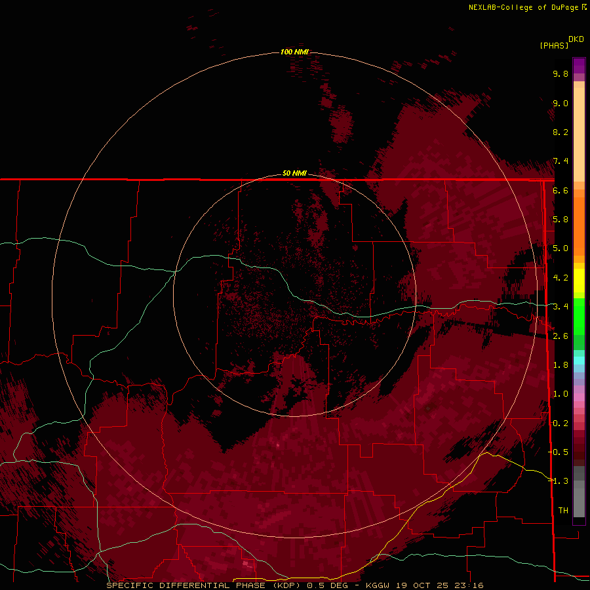Viewport: 590px width, 590px height.
Task: Click the 7.4 legend value
Action: coord(560,161)
